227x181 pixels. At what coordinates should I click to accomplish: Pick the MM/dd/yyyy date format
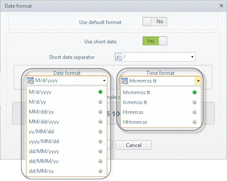coord(67,122)
